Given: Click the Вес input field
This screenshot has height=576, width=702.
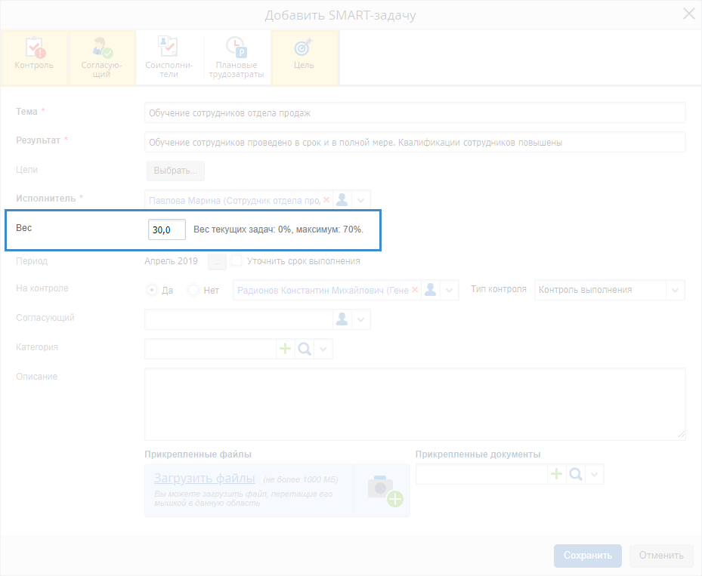Looking at the screenshot, I should (x=166, y=229).
